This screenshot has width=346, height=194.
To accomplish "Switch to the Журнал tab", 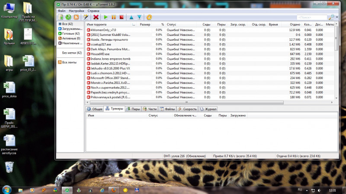I will tap(208, 109).
